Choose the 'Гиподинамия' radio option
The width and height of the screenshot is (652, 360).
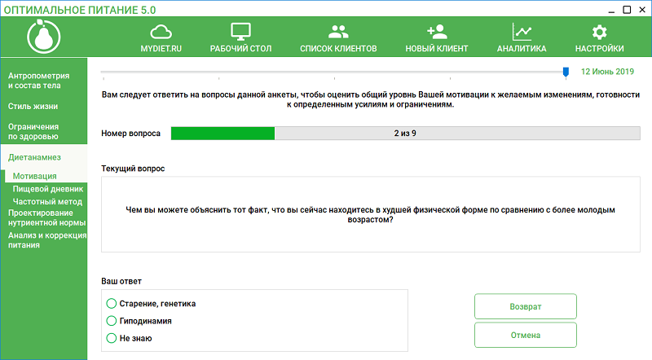[x=112, y=321]
